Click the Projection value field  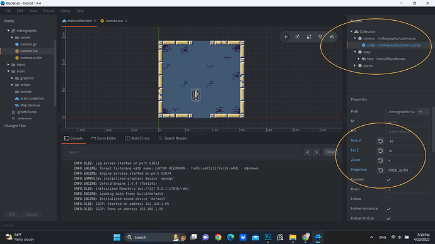point(407,170)
